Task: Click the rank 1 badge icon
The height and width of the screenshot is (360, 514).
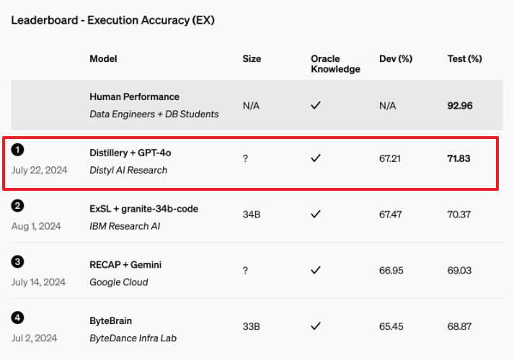Action: pyautogui.click(x=18, y=150)
